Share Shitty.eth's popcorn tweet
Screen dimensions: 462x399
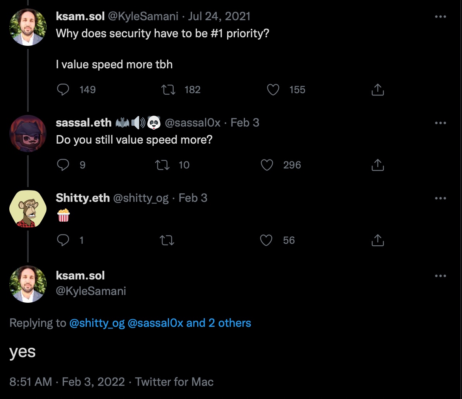378,241
